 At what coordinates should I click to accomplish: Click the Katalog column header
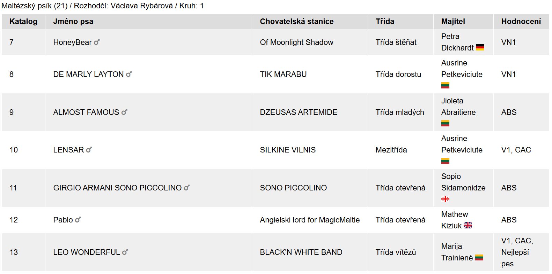coord(23,22)
